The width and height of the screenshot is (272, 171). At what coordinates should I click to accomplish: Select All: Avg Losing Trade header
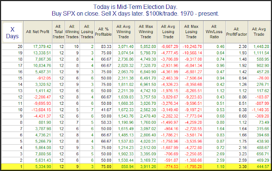(x=168, y=32)
